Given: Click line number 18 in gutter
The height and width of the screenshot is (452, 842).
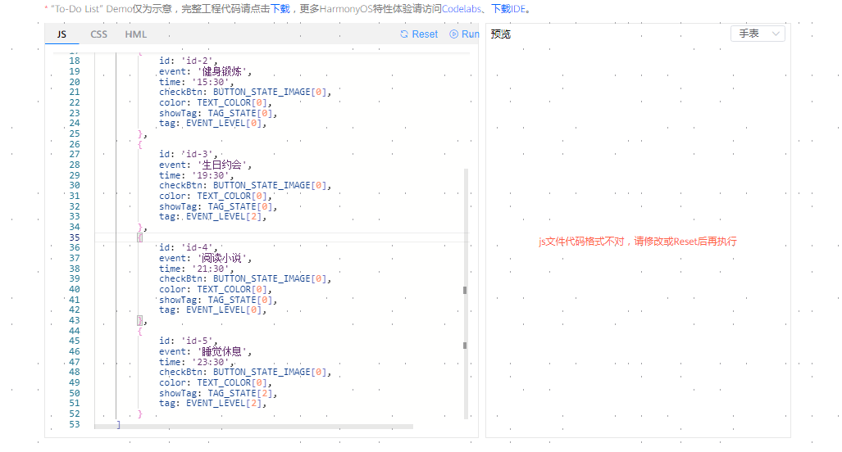Looking at the screenshot, I should pyautogui.click(x=74, y=61).
